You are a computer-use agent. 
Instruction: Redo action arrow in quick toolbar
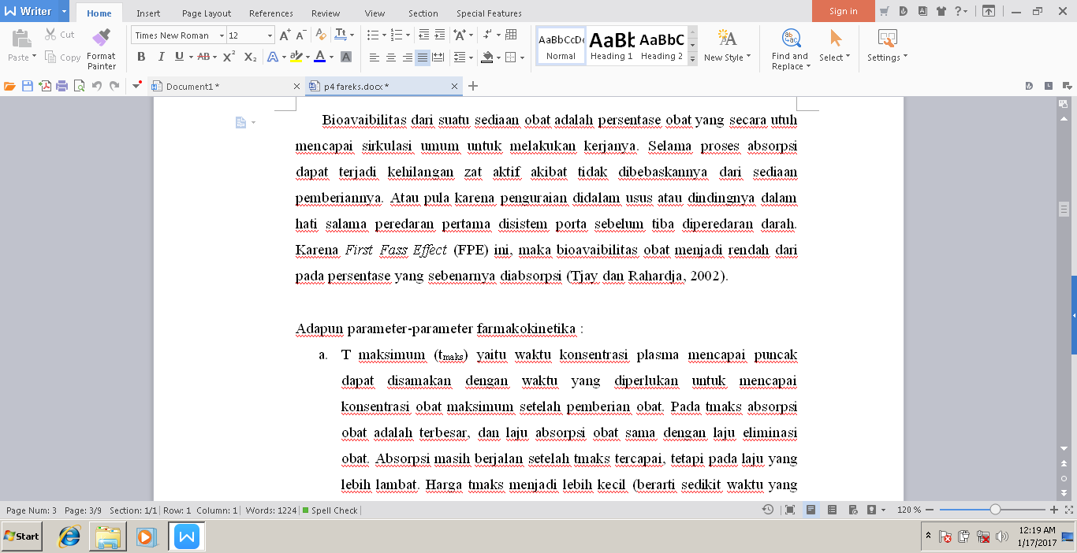coord(114,87)
